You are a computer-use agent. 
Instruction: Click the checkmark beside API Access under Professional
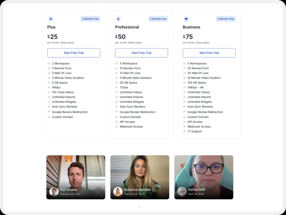pyautogui.click(x=117, y=122)
